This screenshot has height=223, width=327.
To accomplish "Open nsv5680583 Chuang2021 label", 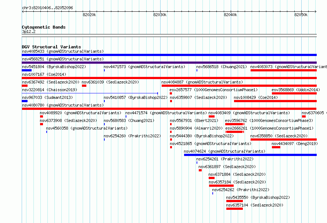I will 129,120.
